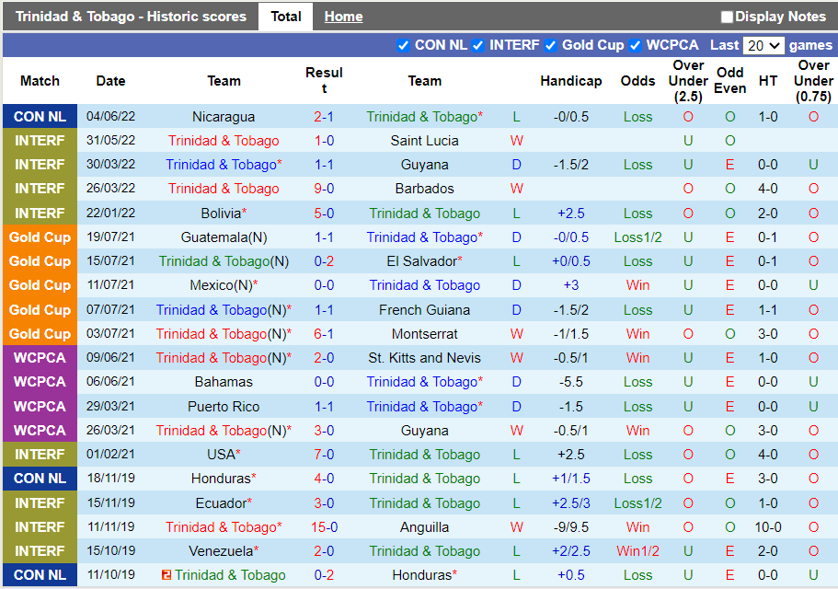Open Guyana team link on 26/03/21
This screenshot has width=838, height=589.
coord(424,431)
